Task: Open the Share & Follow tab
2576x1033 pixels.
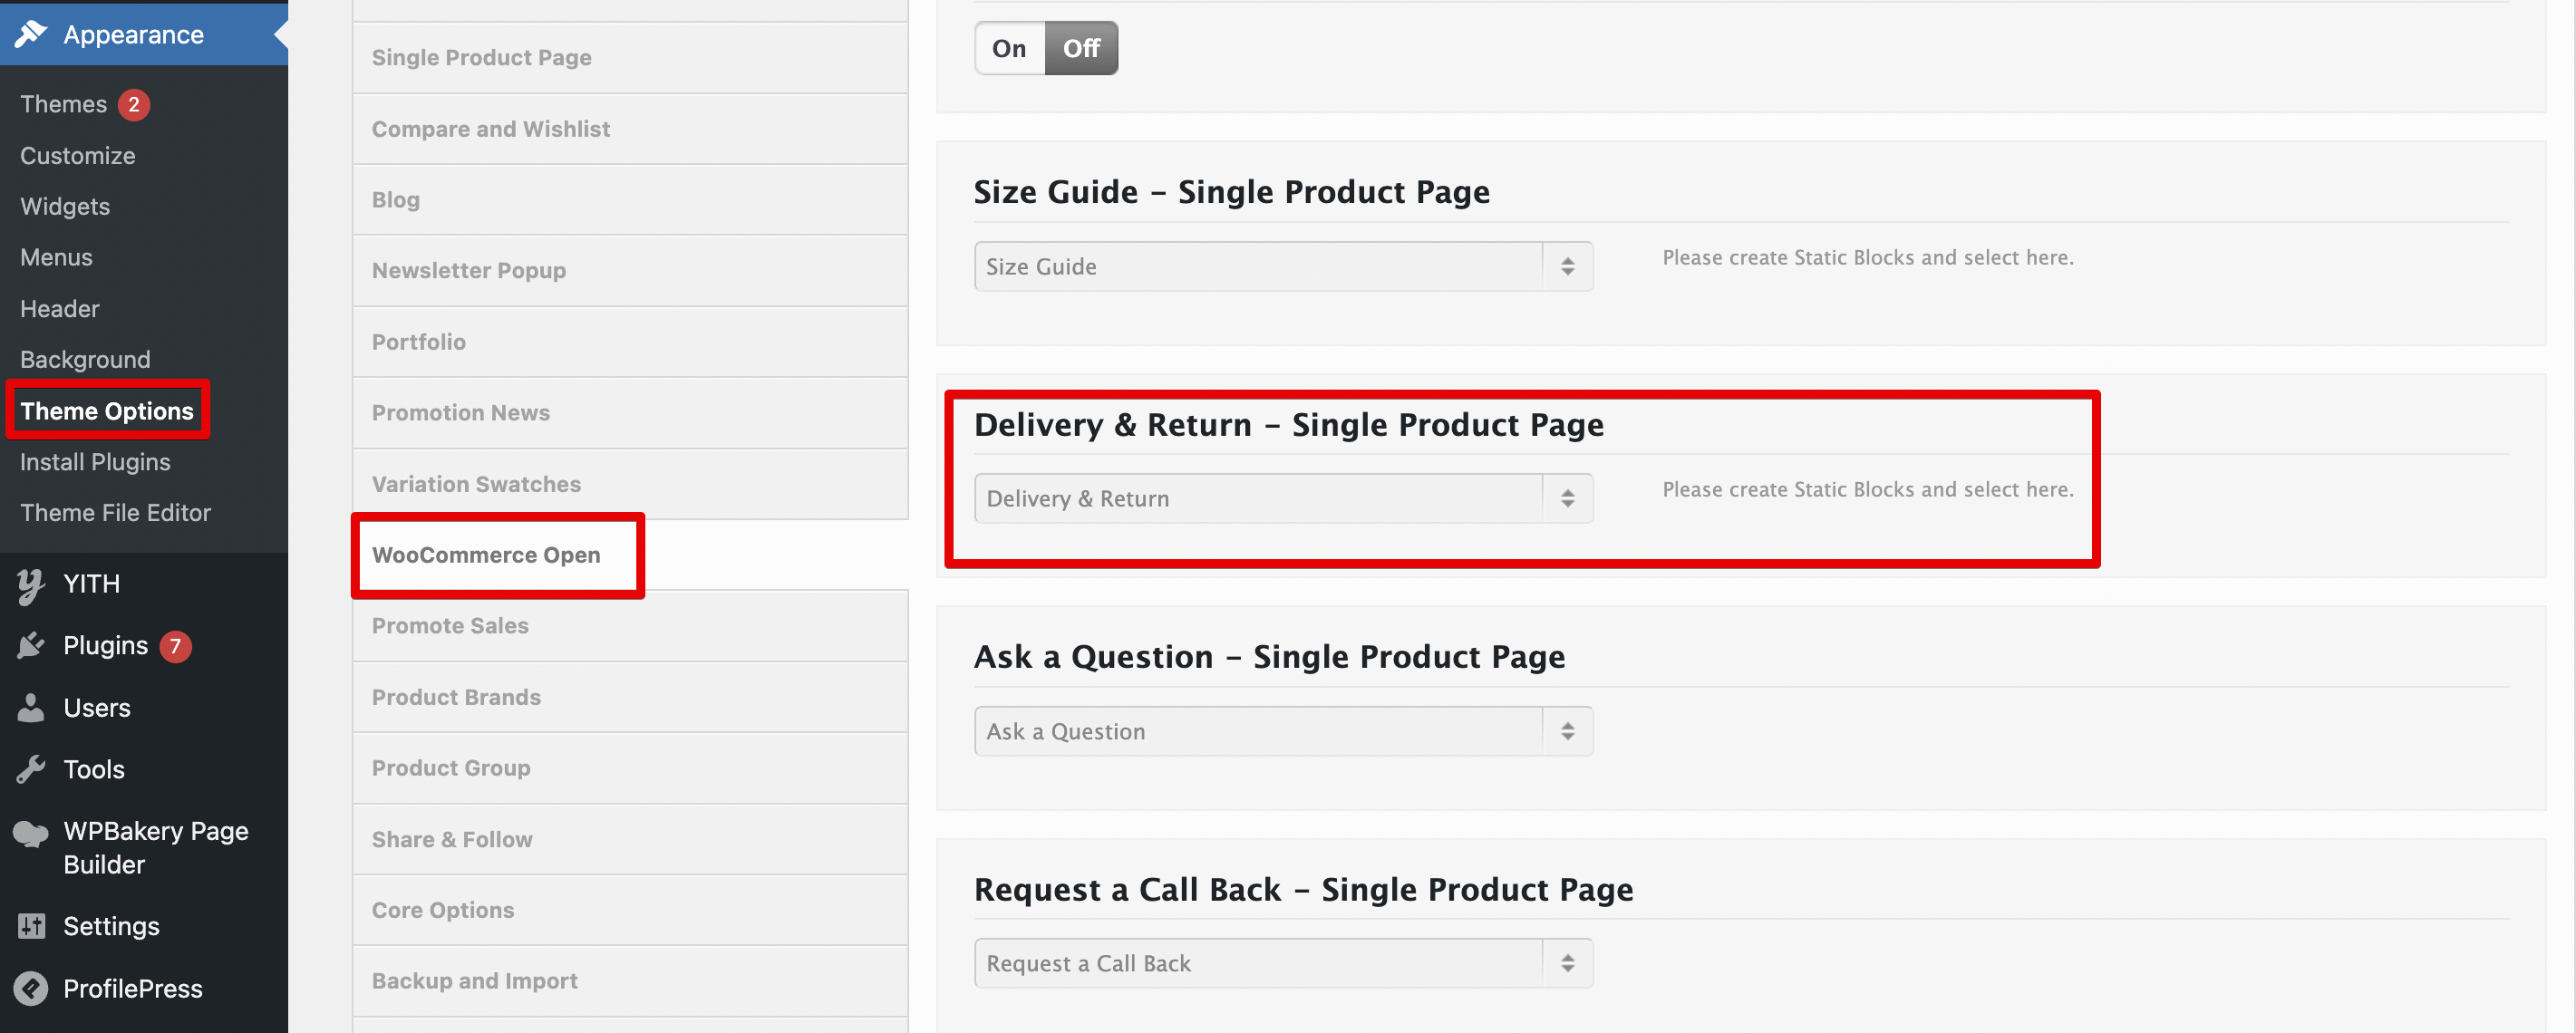Action: click(x=630, y=840)
